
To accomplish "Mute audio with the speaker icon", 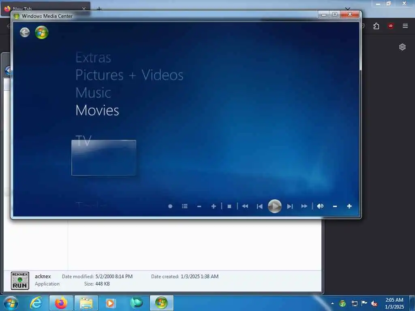I will 320,206.
